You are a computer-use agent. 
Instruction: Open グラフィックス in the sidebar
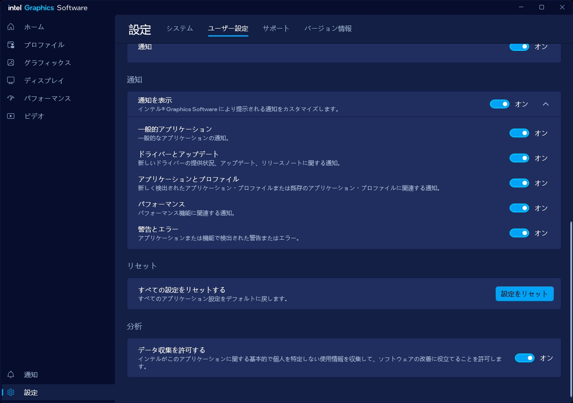pyautogui.click(x=57, y=62)
